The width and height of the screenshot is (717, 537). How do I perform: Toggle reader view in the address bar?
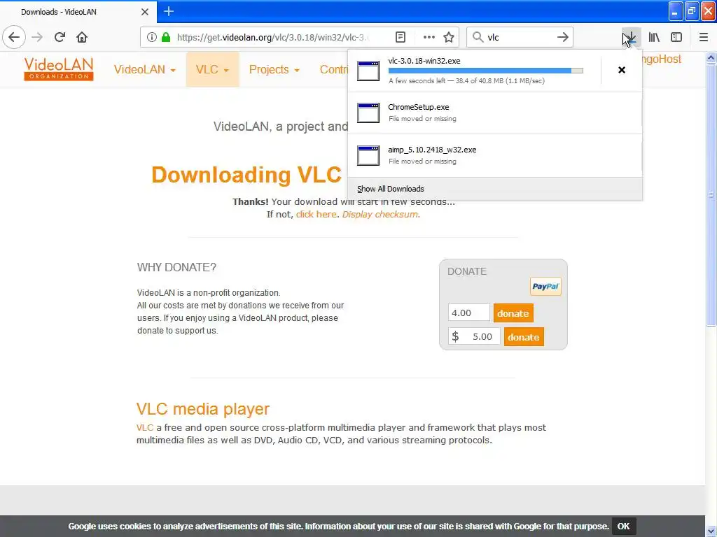[400, 37]
